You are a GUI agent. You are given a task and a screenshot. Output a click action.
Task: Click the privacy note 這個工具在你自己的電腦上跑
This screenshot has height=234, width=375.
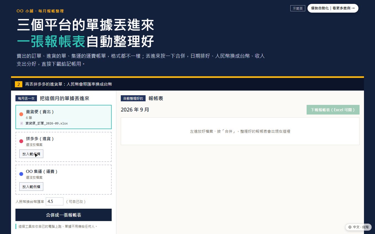[58, 227]
